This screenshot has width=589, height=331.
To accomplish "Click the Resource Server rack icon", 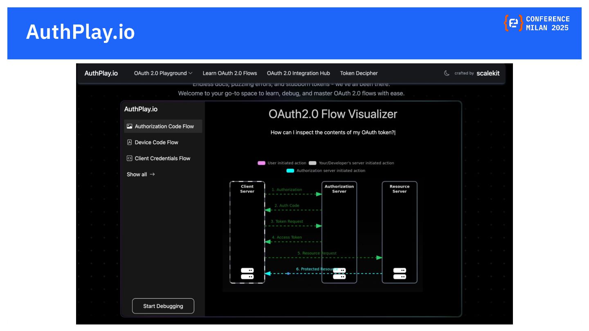I will click(400, 273).
